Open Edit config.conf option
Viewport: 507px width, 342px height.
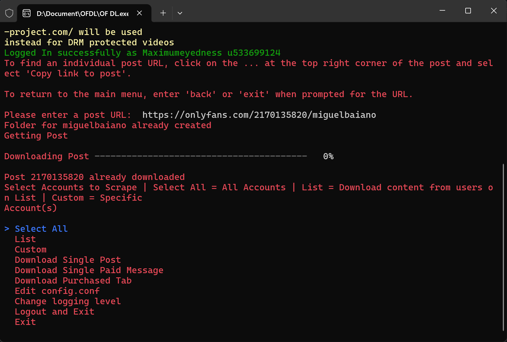coord(57,291)
